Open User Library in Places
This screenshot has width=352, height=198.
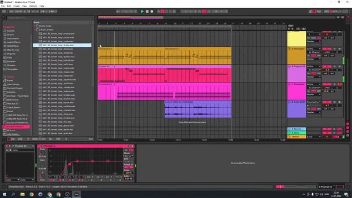[13, 84]
